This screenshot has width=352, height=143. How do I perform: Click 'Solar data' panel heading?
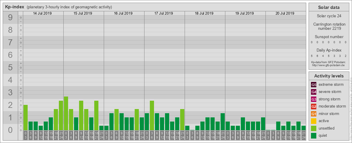tap(329, 7)
